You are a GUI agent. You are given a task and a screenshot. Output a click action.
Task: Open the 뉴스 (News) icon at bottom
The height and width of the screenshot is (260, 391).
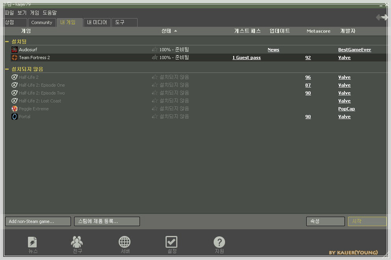32,242
